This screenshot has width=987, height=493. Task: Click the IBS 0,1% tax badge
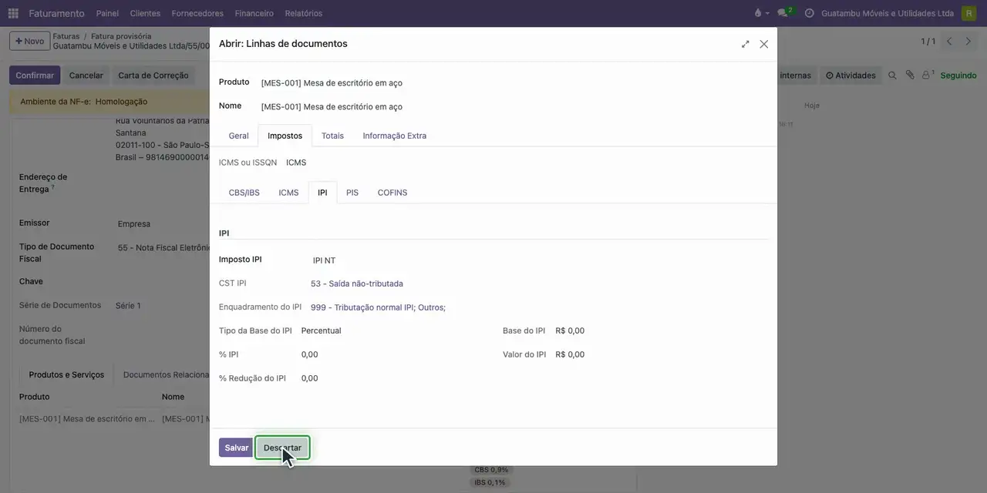coord(490,483)
